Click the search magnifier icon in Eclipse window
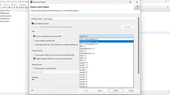Screen dimensions: 170x95 point(168,7)
